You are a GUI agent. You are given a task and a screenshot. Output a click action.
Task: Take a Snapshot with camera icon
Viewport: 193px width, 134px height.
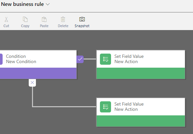(82, 19)
